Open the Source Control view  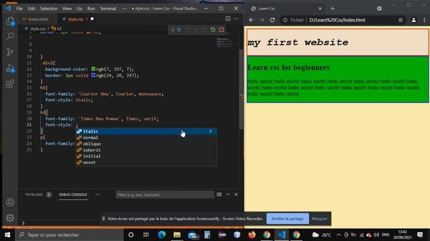[x=10, y=52]
